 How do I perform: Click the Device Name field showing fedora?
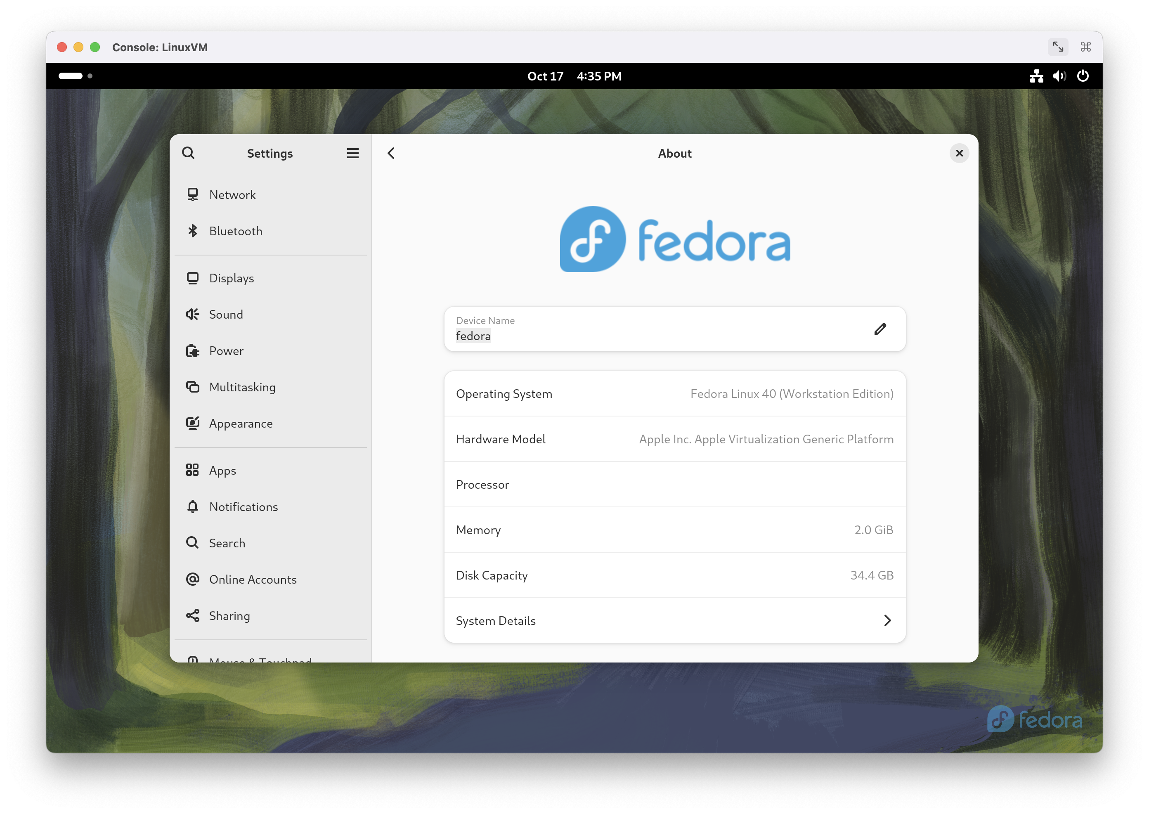(674, 329)
